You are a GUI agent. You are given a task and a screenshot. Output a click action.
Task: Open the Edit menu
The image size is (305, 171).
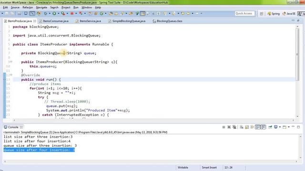point(5,8)
